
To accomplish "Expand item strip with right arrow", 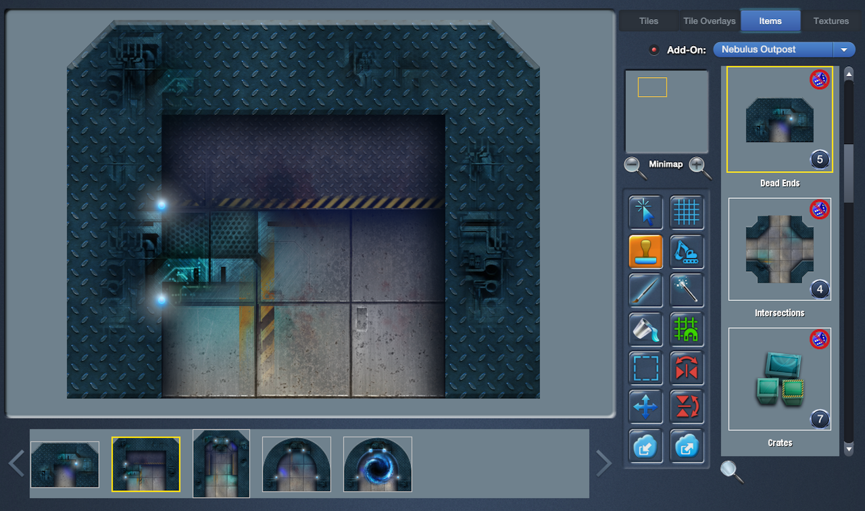I will coord(603,464).
